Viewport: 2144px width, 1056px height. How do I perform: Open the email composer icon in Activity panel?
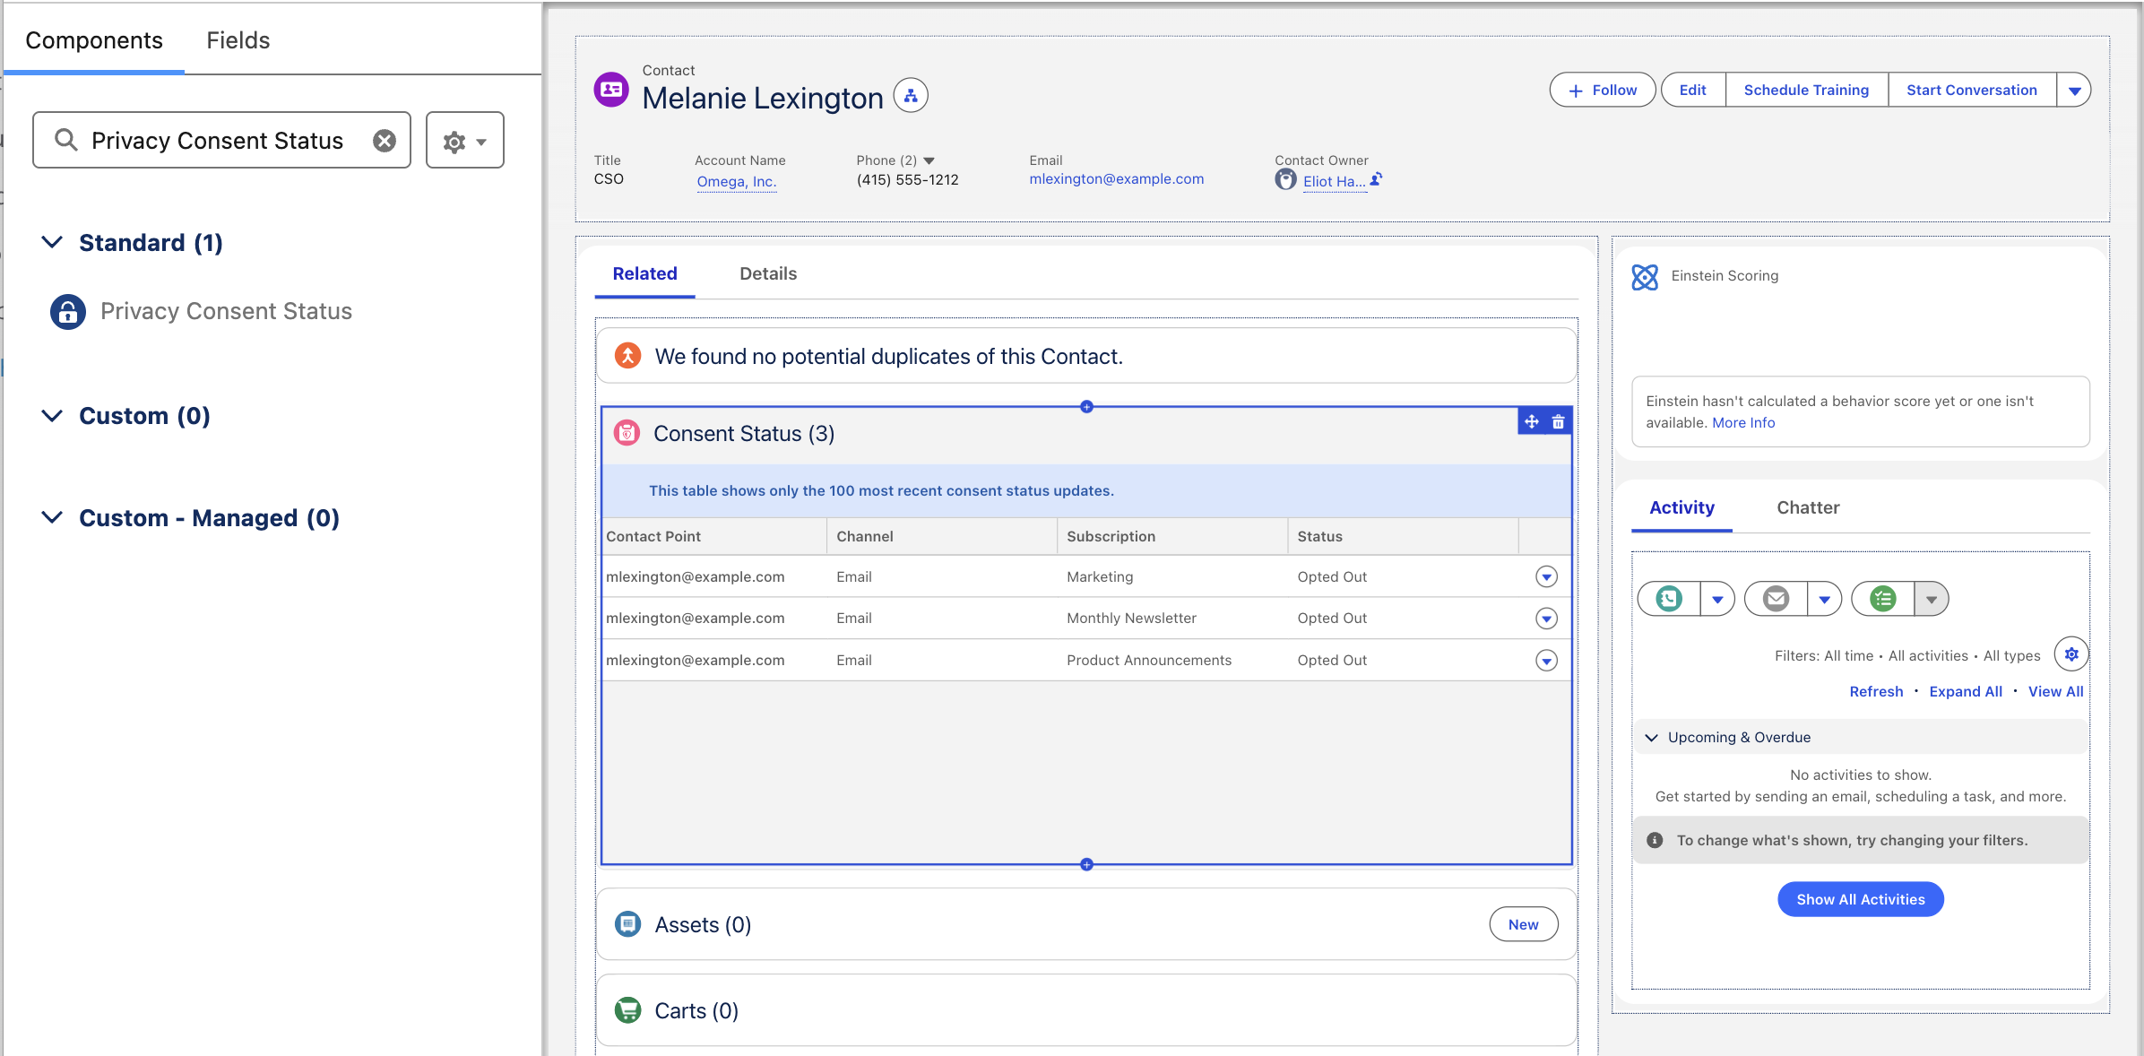[1775, 598]
